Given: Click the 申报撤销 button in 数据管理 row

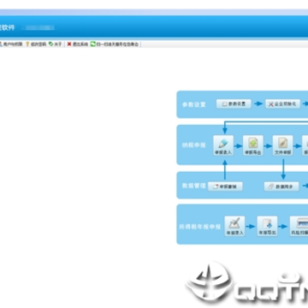Looking at the screenshot, I should click(225, 187).
